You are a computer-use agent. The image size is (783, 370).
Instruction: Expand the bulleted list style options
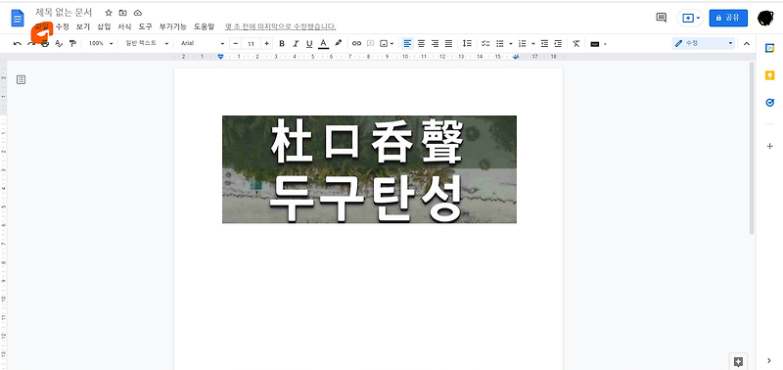[510, 44]
